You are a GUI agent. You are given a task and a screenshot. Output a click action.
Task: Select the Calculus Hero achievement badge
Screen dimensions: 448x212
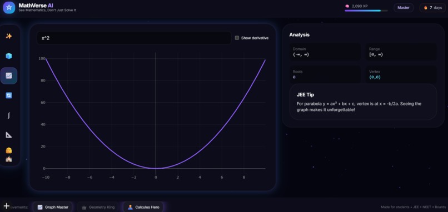click(x=143, y=207)
